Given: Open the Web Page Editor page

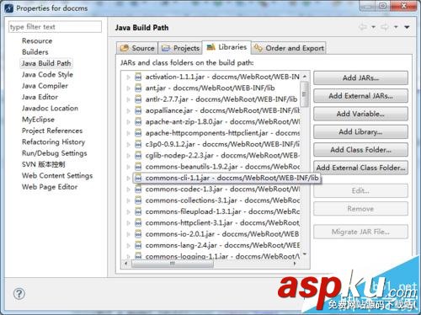Looking at the screenshot, I should (50, 187).
